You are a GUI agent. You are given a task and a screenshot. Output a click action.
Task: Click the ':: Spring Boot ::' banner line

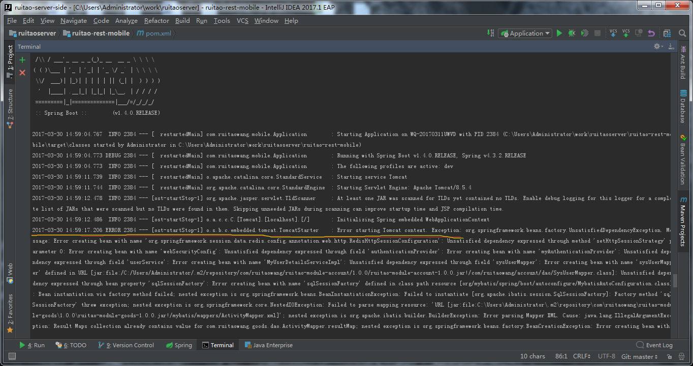pos(98,113)
